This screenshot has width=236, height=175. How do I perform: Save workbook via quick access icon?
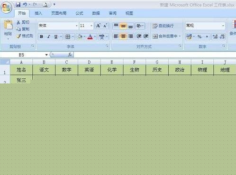pos(18,5)
